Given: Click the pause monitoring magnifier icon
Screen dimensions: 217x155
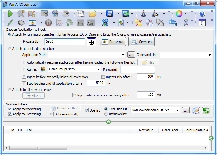Looking at the screenshot, I should click(21, 14).
